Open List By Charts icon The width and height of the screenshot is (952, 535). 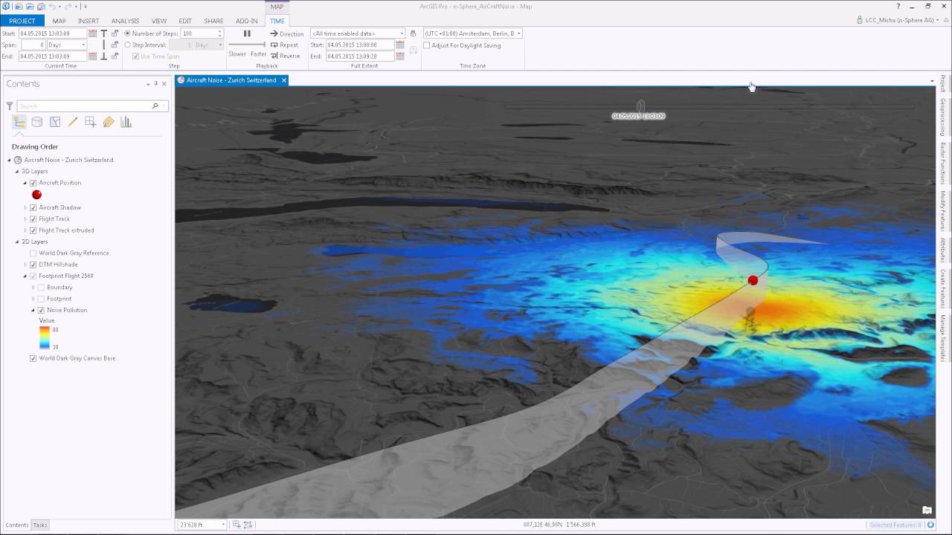tap(126, 122)
